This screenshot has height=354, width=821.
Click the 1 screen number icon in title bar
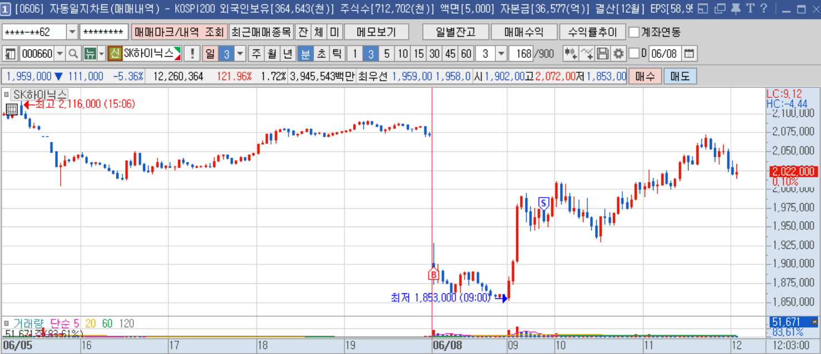(6, 8)
